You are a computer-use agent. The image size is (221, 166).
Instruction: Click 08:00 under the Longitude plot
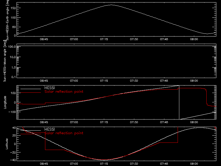pyautogui.click(x=194, y=122)
